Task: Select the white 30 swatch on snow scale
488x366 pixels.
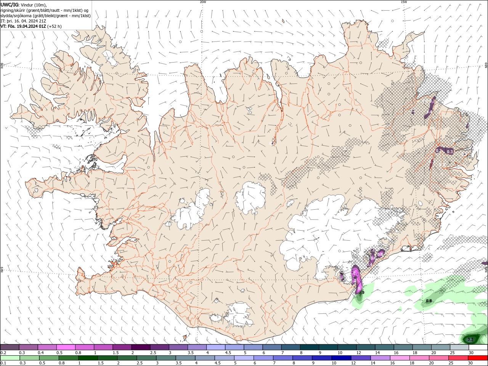Action: [x=478, y=347]
